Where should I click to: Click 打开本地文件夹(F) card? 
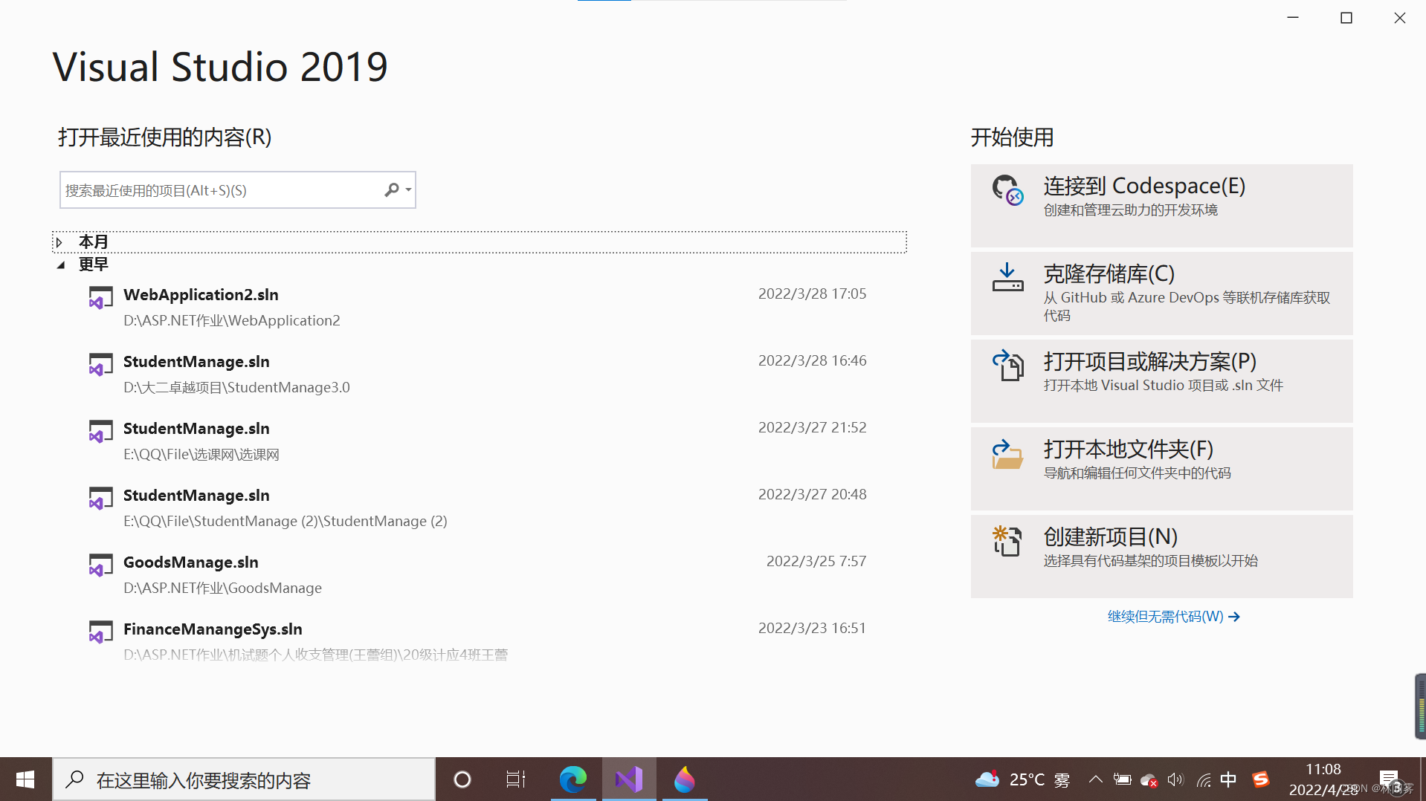pyautogui.click(x=1161, y=468)
